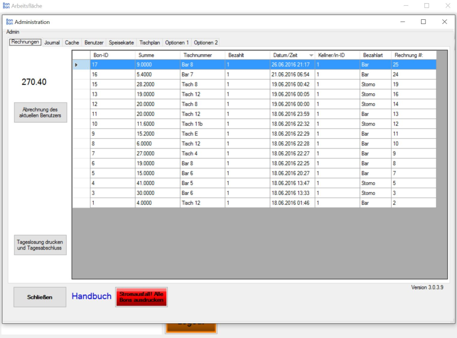457x338 pixels.
Task: Switch to the Tischplan tab
Action: [150, 42]
